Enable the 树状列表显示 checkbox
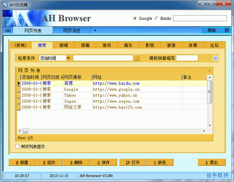The image size is (234, 182). click(x=17, y=146)
